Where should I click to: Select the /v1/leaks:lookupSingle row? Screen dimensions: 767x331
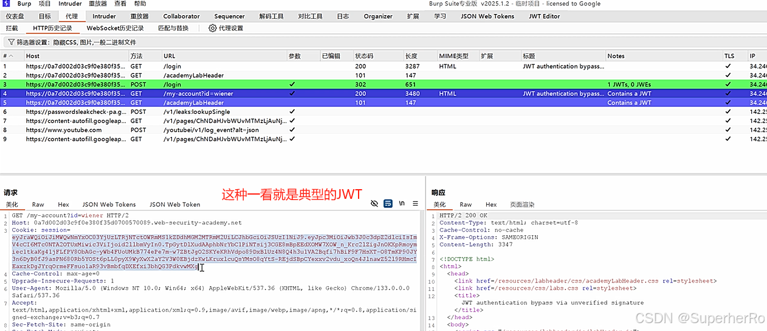pos(384,112)
